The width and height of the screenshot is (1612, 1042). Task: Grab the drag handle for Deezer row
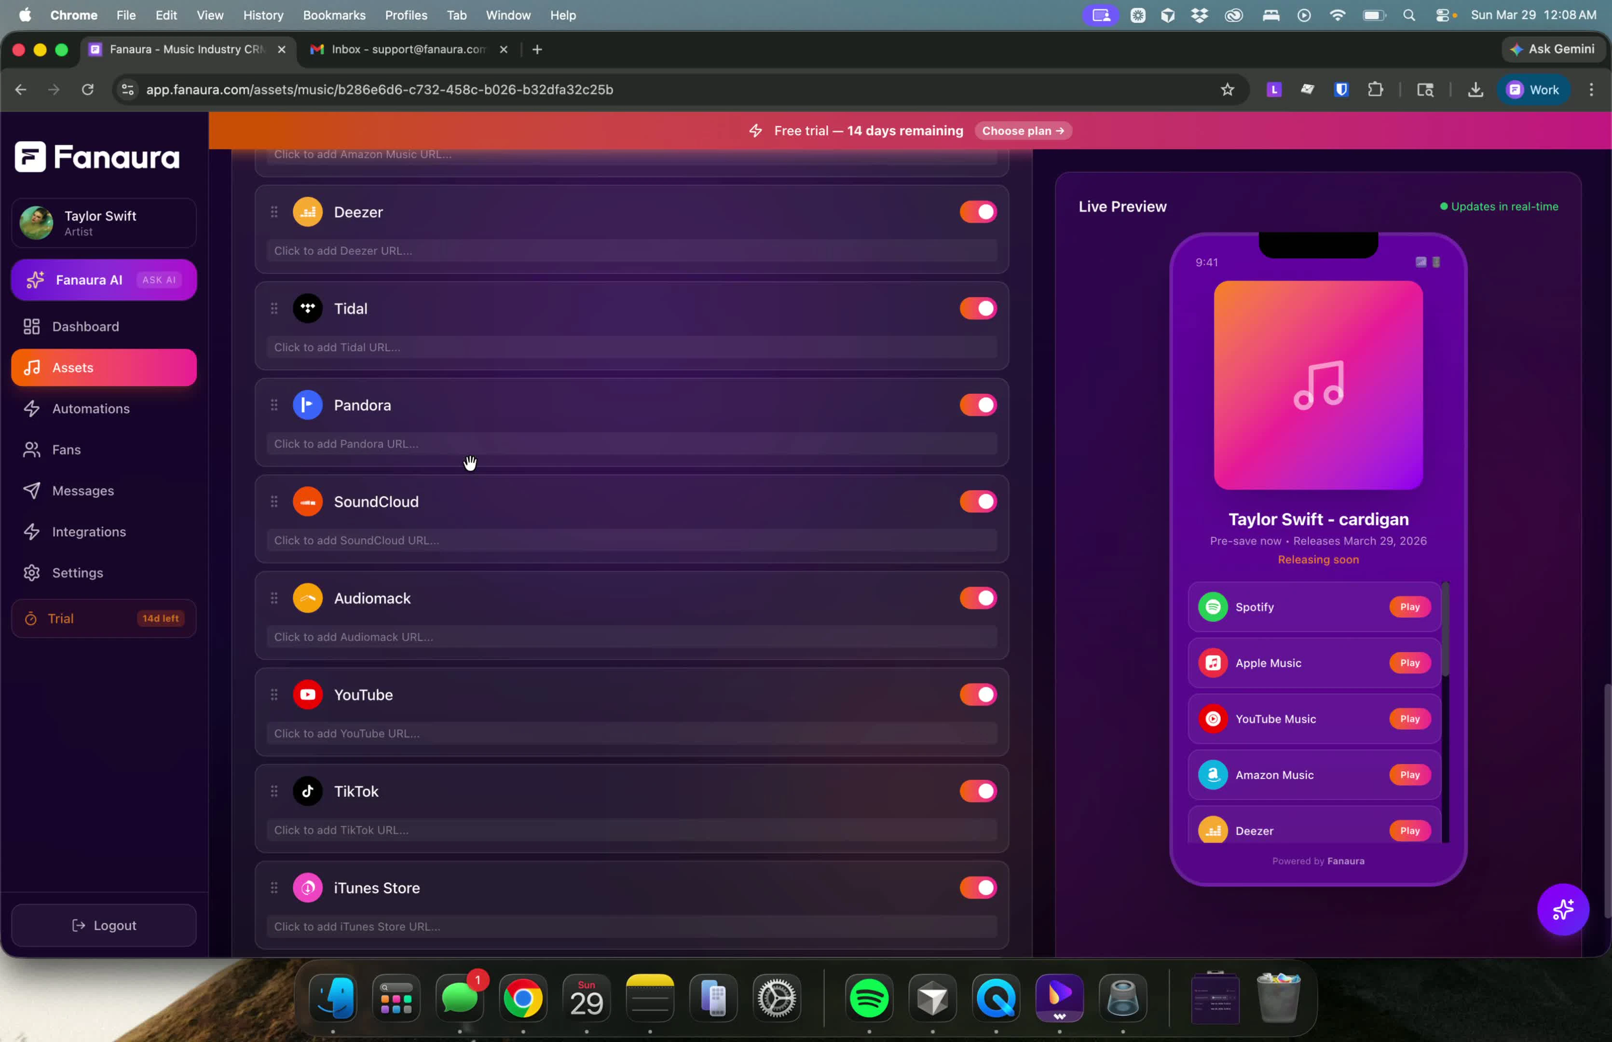coord(274,212)
